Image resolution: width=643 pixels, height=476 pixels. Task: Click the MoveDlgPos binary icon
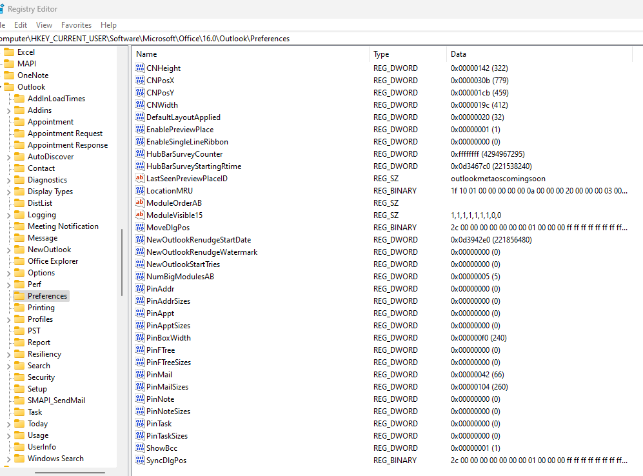coord(140,228)
